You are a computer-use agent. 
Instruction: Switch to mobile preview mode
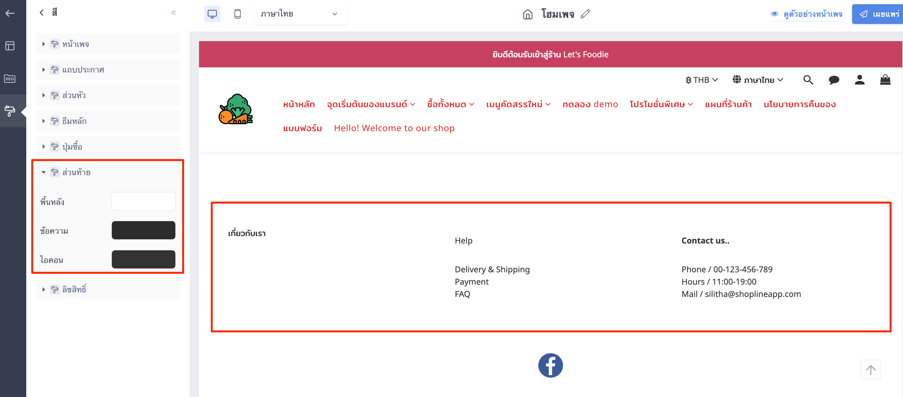coord(237,14)
